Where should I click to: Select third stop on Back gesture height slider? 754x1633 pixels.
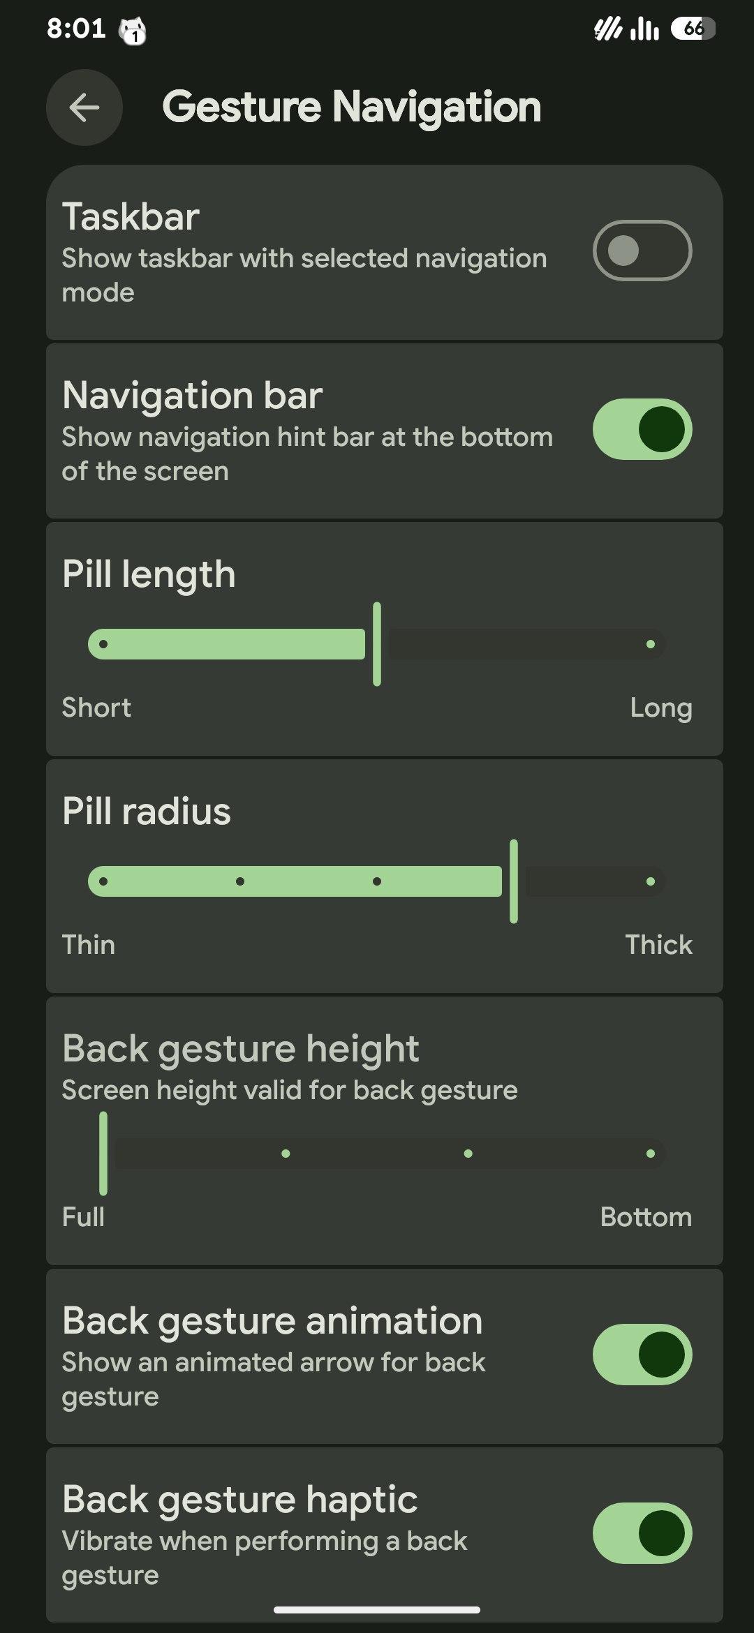[x=468, y=1154]
